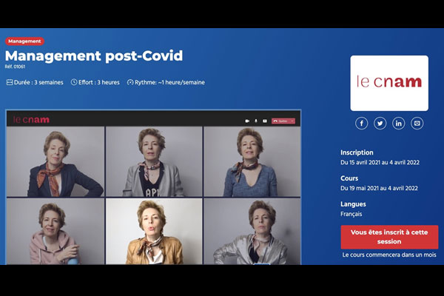Select the top-center video tile, grey cardigan
This screenshot has height=296, width=444.
coord(154,161)
